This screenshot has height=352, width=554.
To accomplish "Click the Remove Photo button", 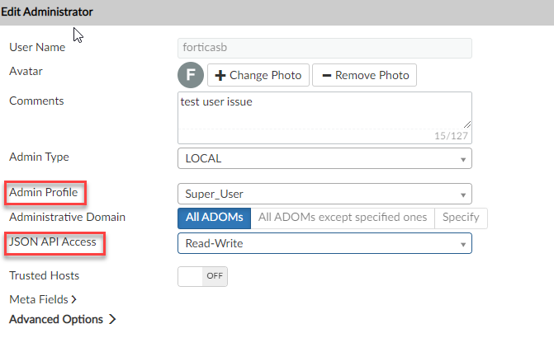I will pos(364,75).
